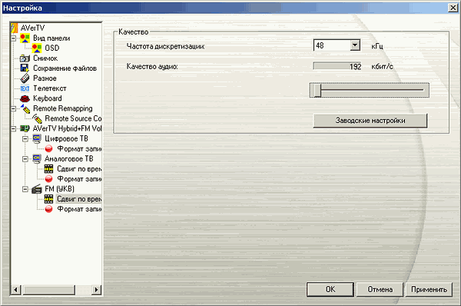Click the tree scrollbar left arrow
Viewport: 461px width, 306px height.
pos(15,290)
